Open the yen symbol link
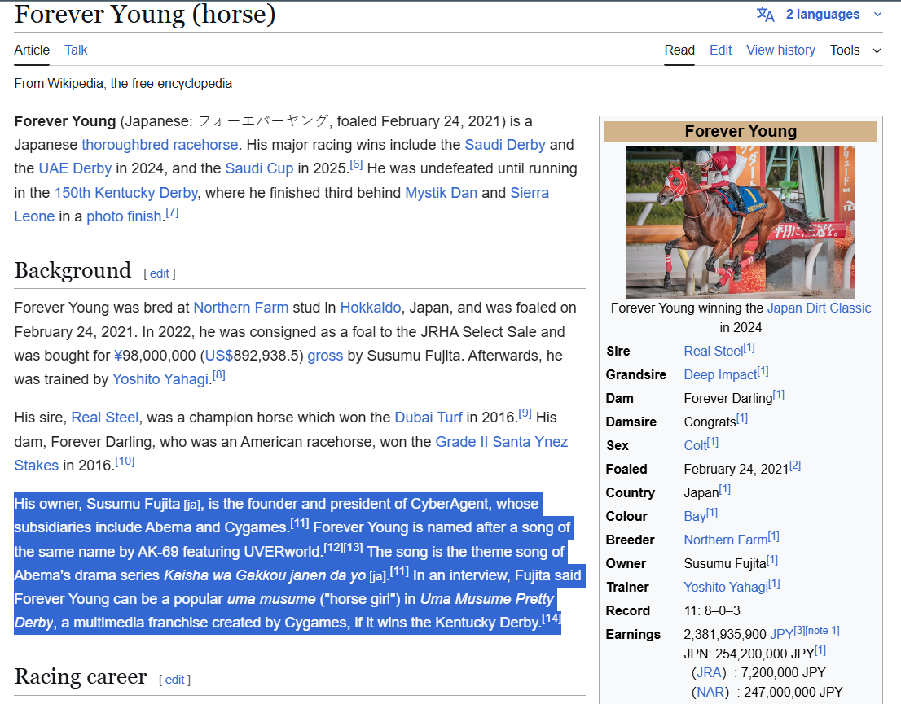 118,356
